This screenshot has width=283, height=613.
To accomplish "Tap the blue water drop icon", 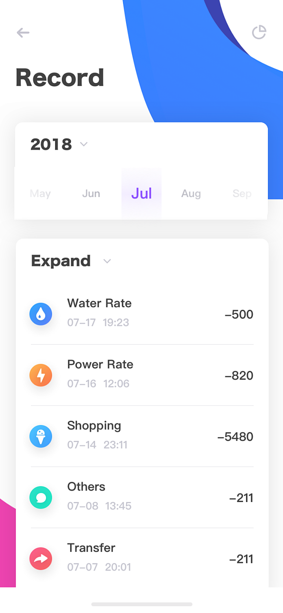I will point(41,314).
